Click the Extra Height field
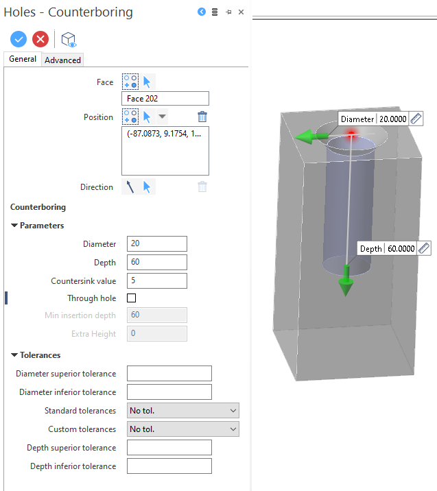This screenshot has width=437, height=491. (x=157, y=333)
